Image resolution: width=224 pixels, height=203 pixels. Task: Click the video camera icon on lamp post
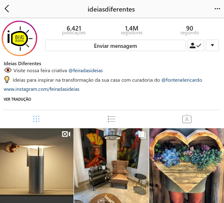66,134
